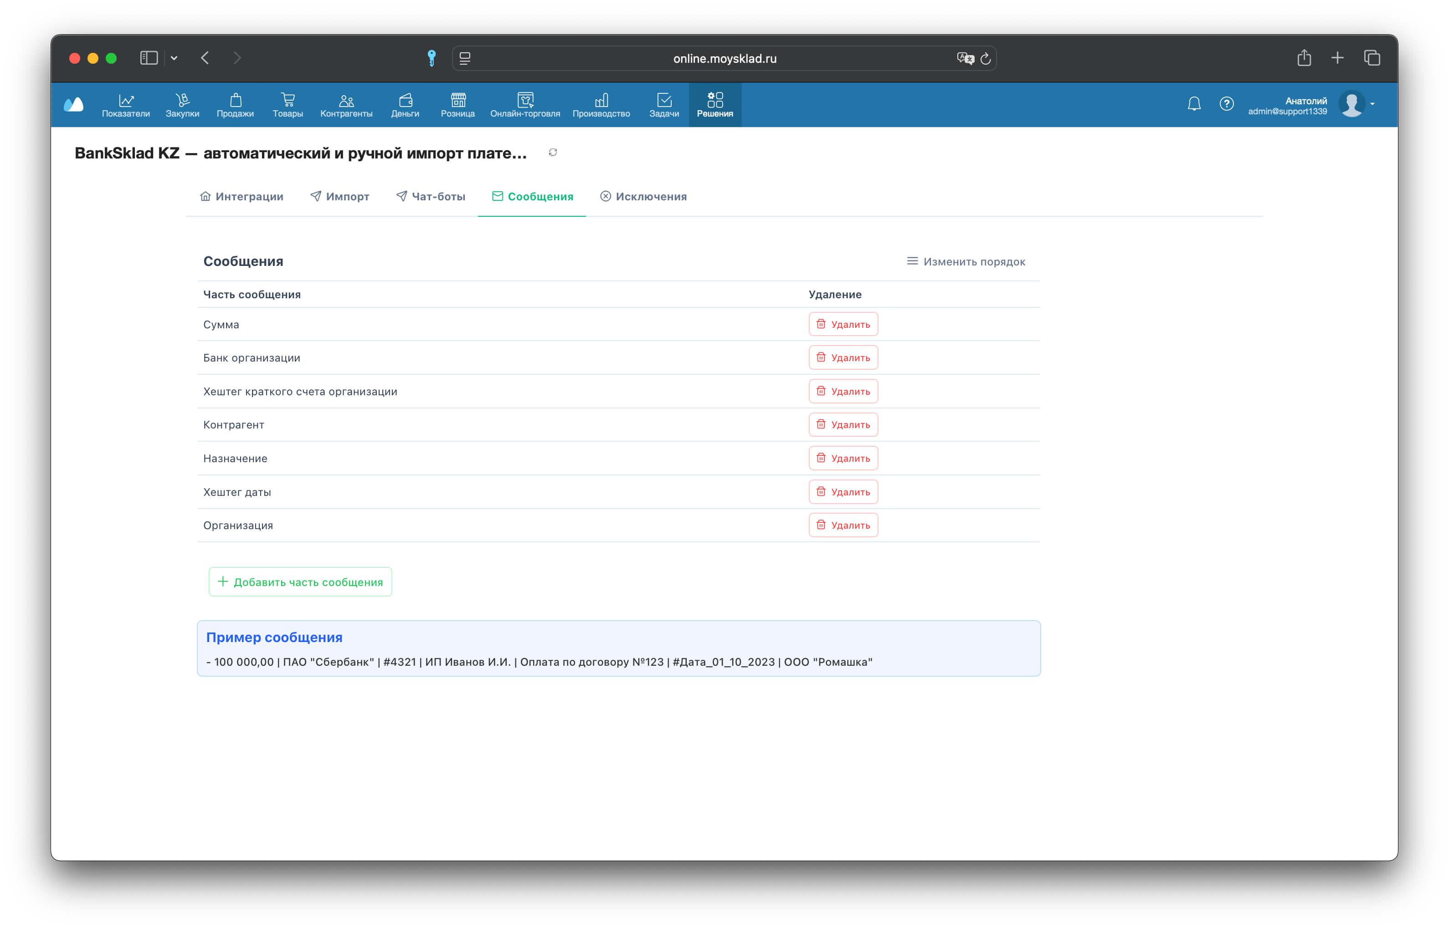Open the Деньги section

click(405, 105)
